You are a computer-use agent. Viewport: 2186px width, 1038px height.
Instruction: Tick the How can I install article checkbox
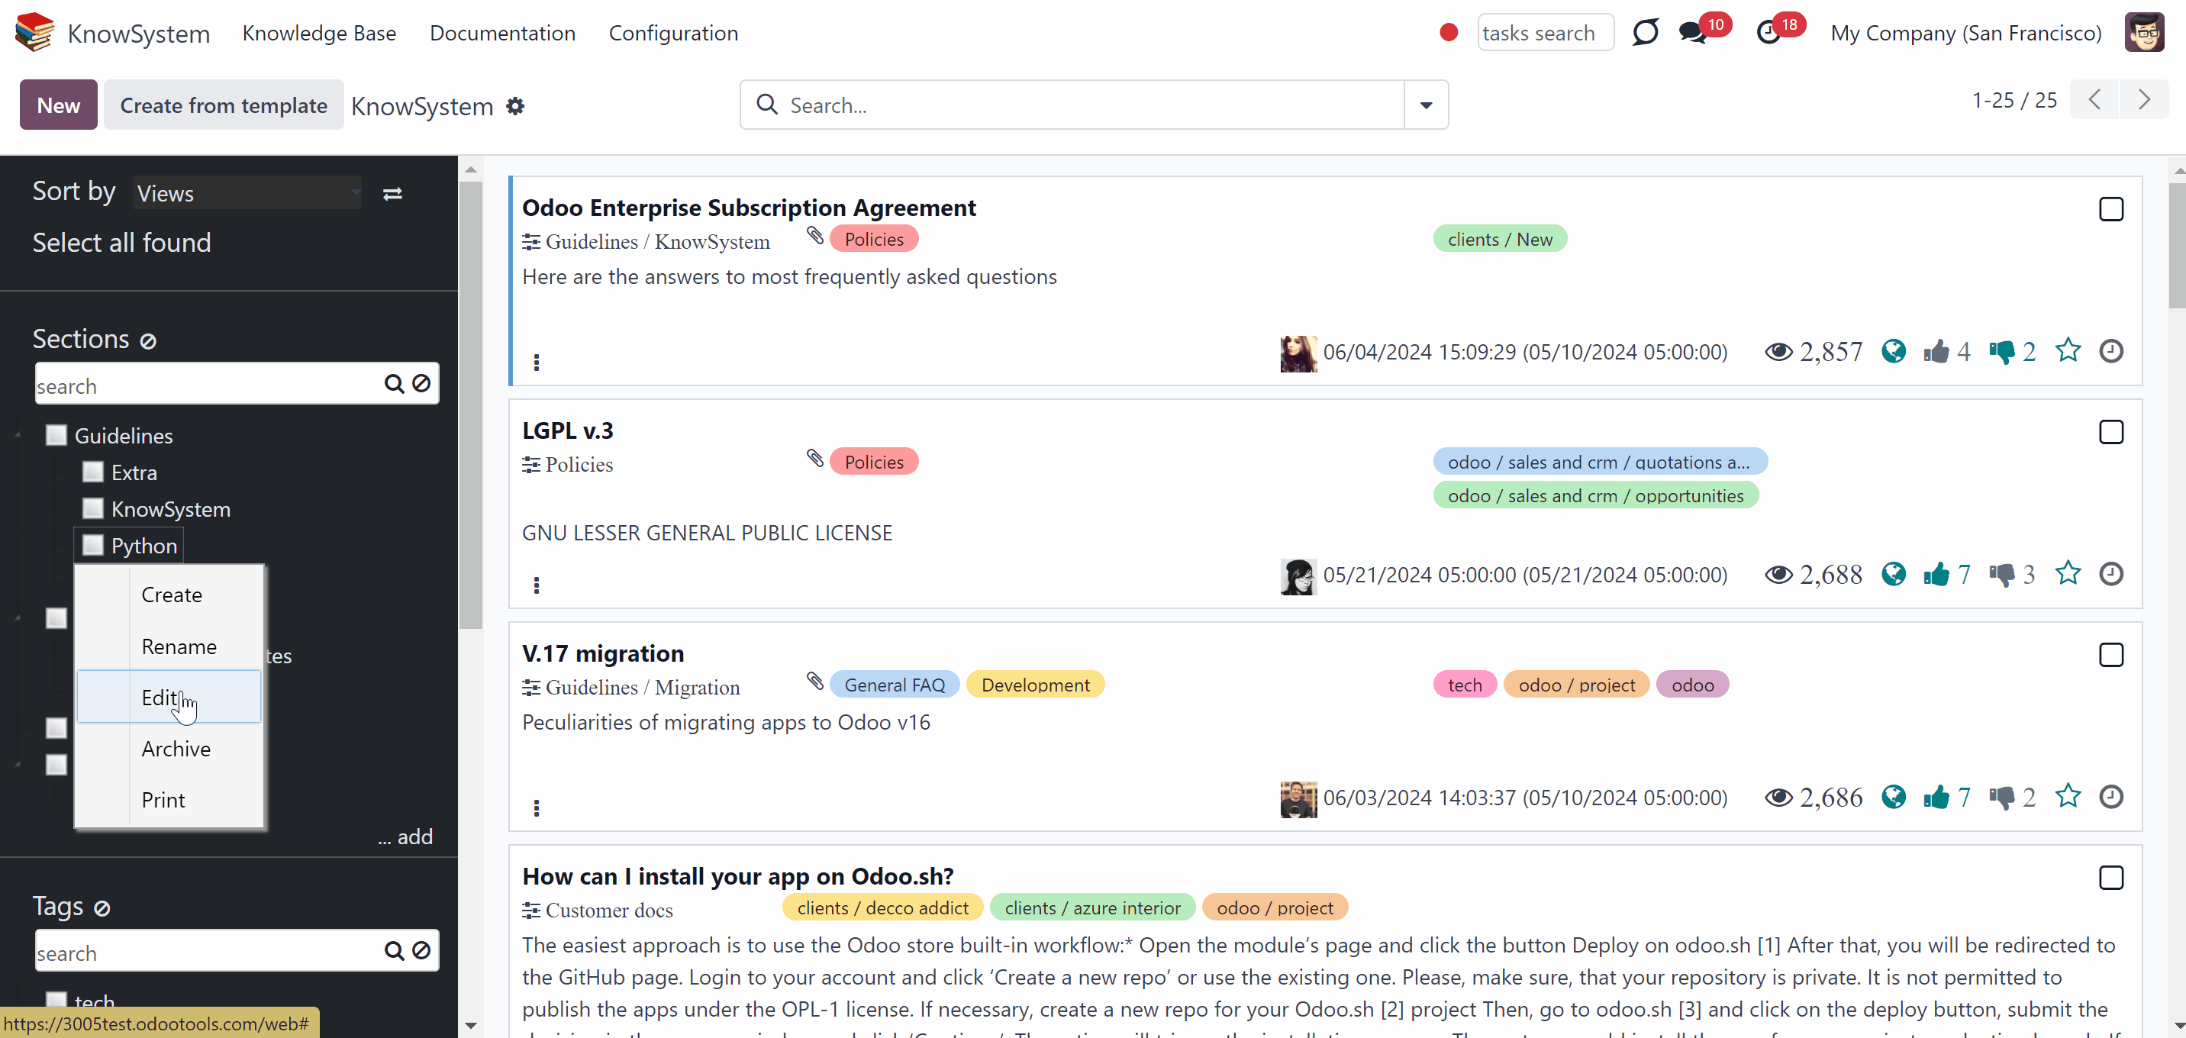[2110, 878]
